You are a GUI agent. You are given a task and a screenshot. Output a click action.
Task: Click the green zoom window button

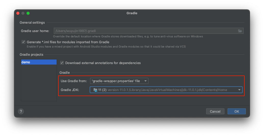point(28,13)
